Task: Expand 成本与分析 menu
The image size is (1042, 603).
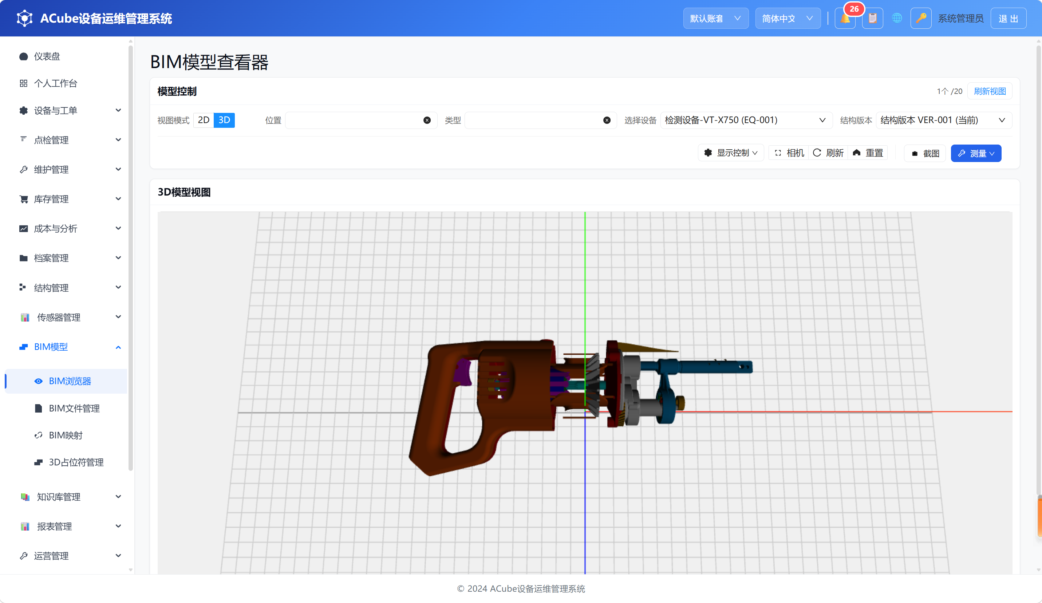Action: [x=66, y=229]
